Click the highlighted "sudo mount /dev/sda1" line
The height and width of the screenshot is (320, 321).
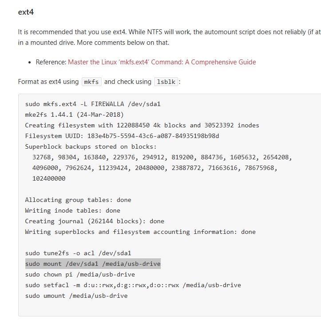tap(92, 264)
